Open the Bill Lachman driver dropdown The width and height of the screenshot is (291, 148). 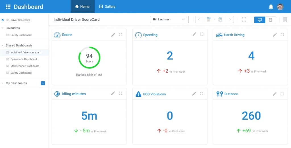pos(169,20)
